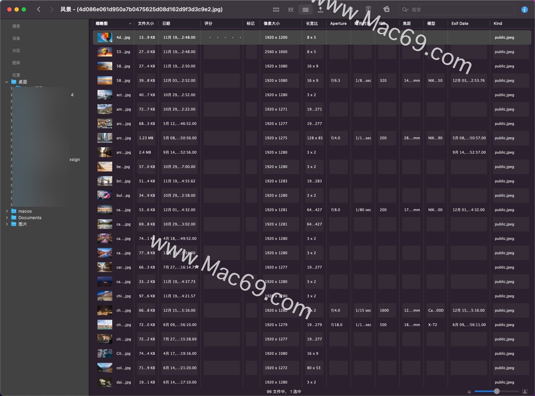Collapse the 桌面 folder tree
535x396 pixels.
[6, 82]
